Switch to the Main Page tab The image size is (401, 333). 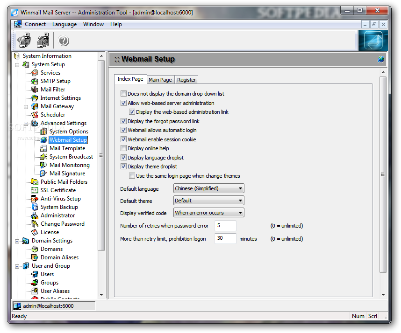point(160,80)
